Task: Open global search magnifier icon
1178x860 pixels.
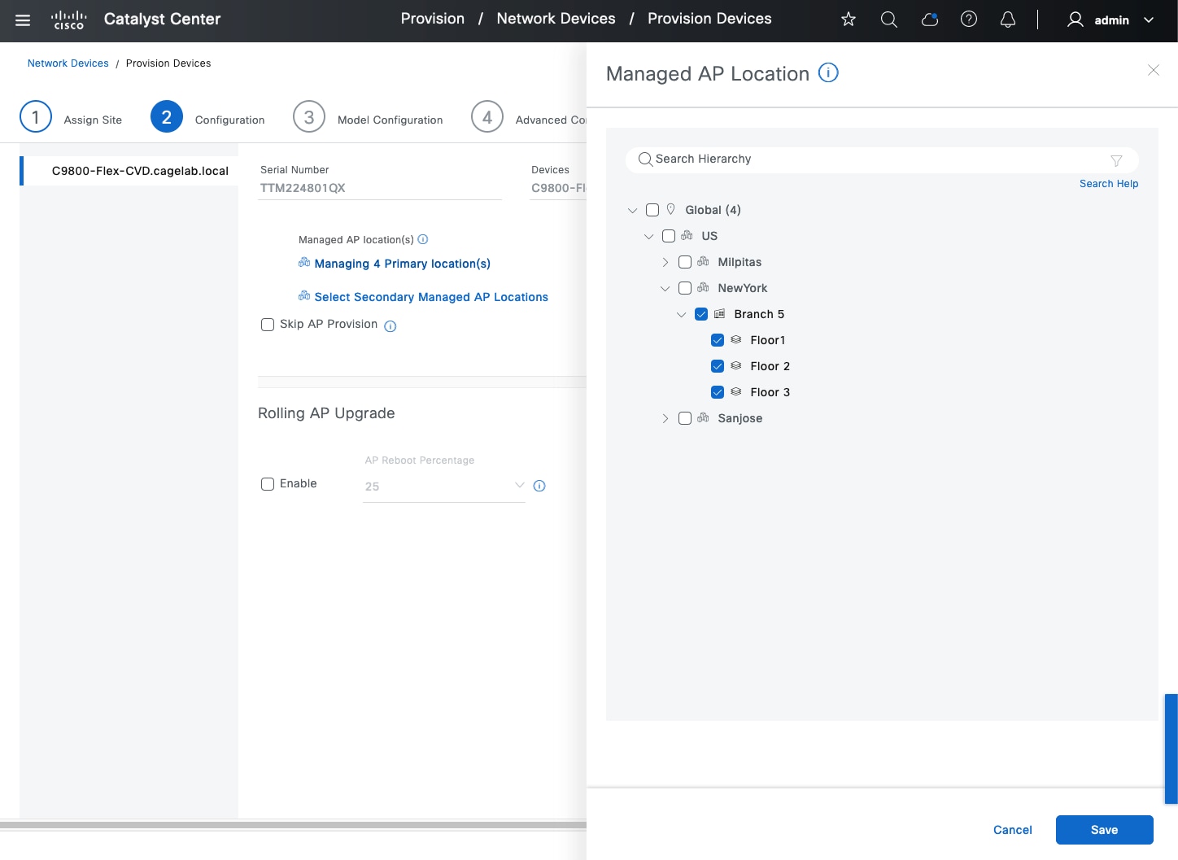Action: (x=889, y=20)
